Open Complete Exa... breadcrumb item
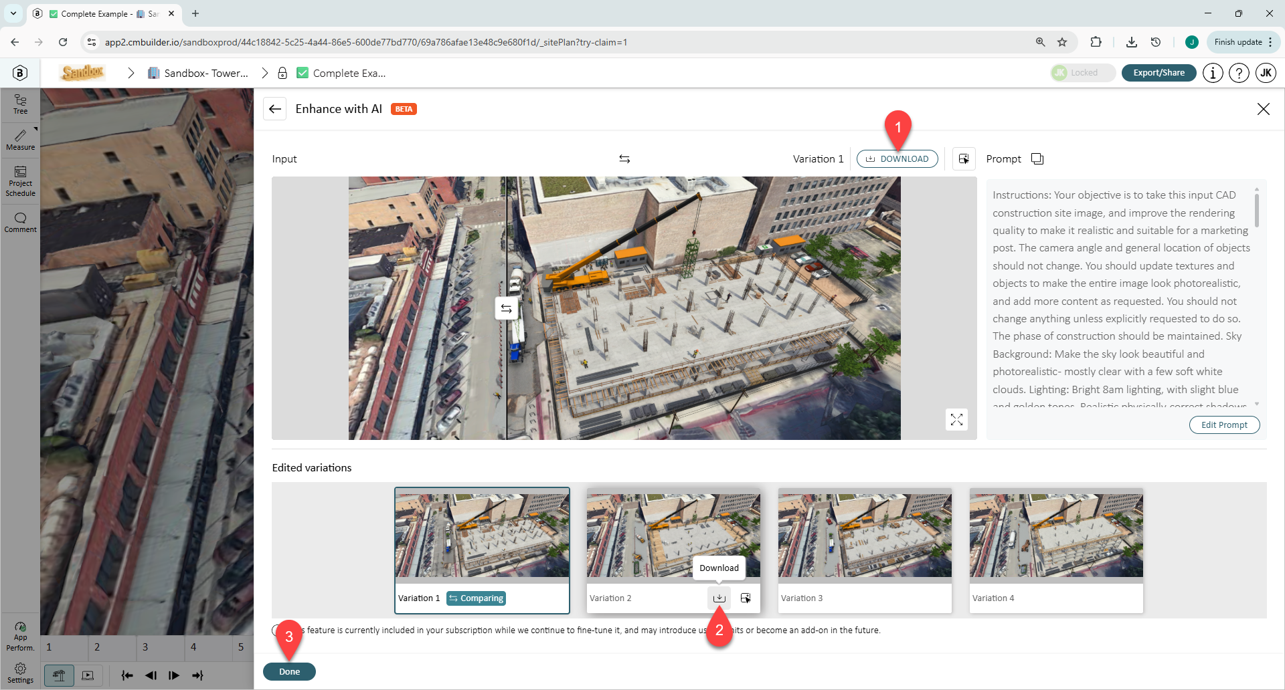 coord(341,73)
